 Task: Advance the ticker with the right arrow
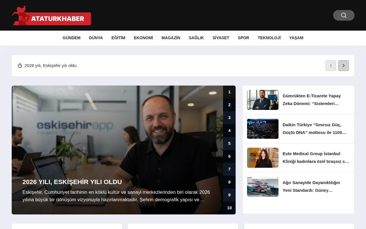coord(343,66)
